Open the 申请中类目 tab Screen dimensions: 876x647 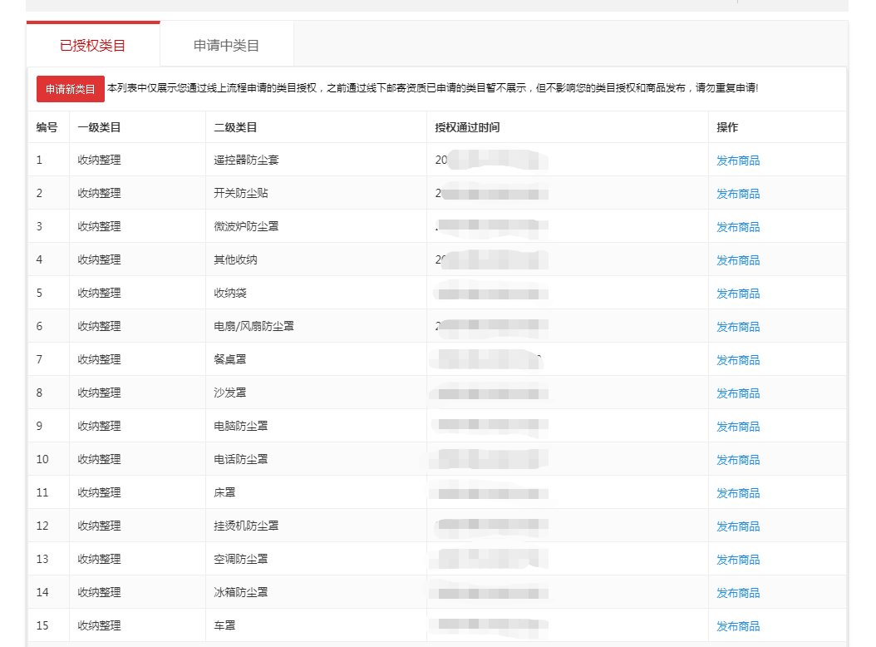click(x=226, y=45)
